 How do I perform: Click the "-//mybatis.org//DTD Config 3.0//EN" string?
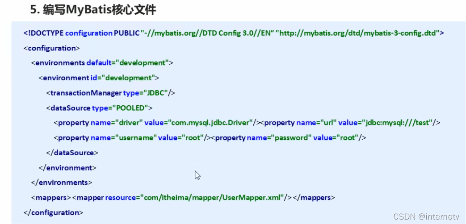(207, 33)
